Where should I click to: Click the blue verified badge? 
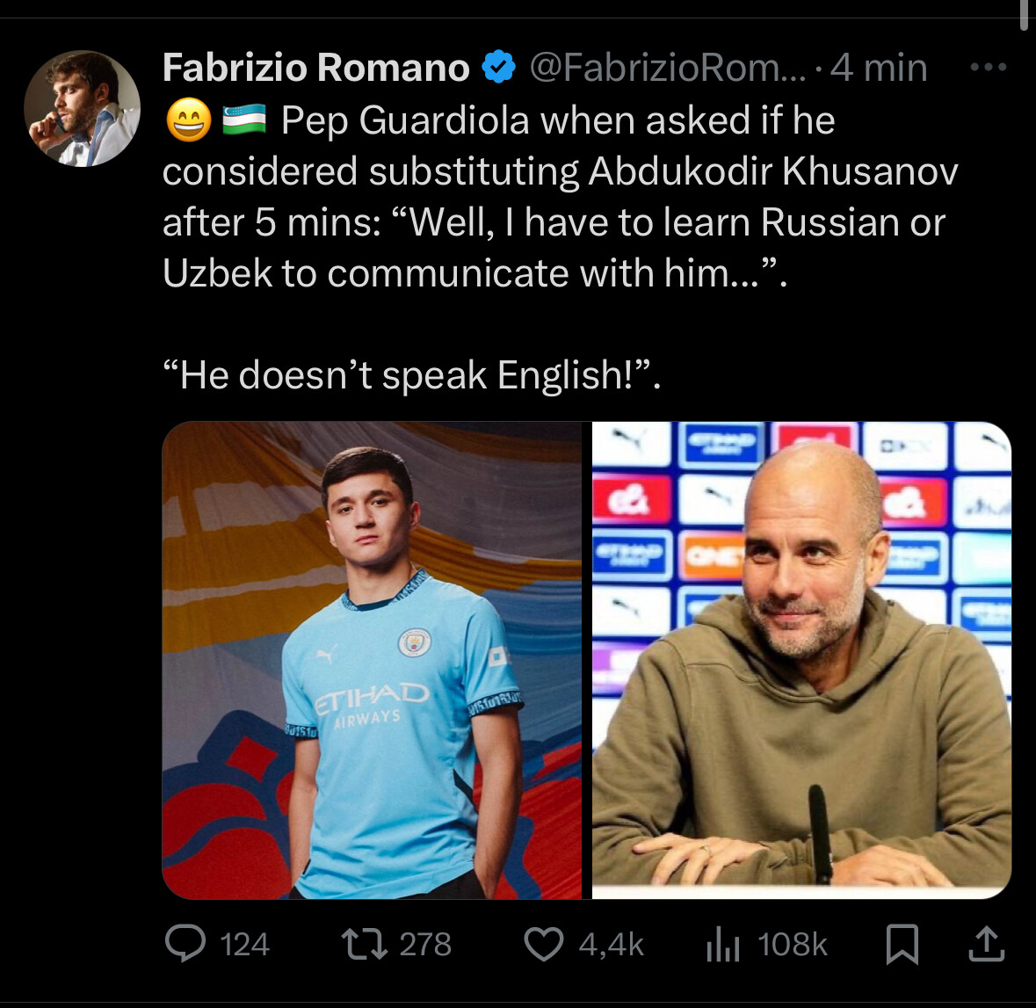tap(499, 67)
